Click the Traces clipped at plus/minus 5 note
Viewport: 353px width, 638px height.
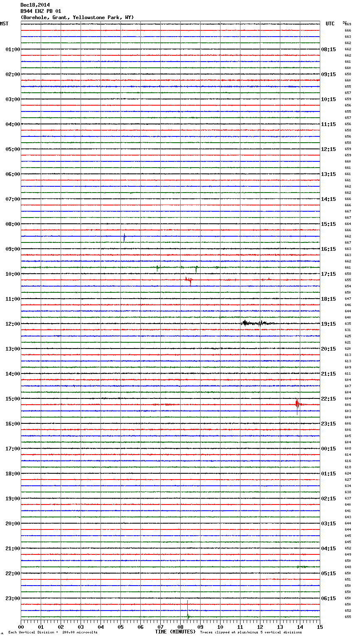coord(251,632)
